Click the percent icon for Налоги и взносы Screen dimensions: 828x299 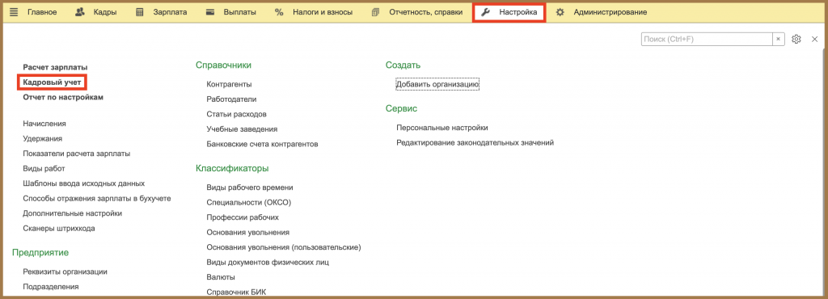pyautogui.click(x=279, y=12)
